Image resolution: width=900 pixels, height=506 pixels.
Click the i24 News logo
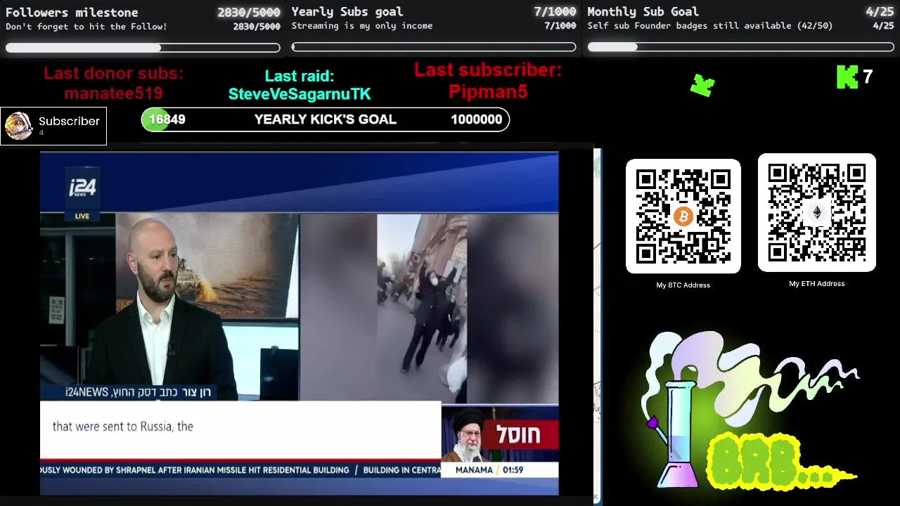83,187
